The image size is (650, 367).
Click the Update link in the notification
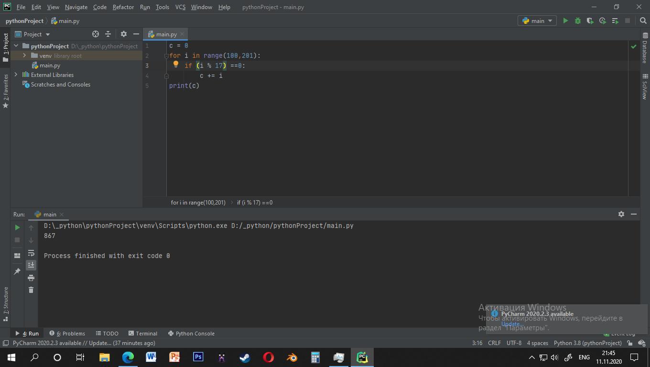[x=511, y=324]
